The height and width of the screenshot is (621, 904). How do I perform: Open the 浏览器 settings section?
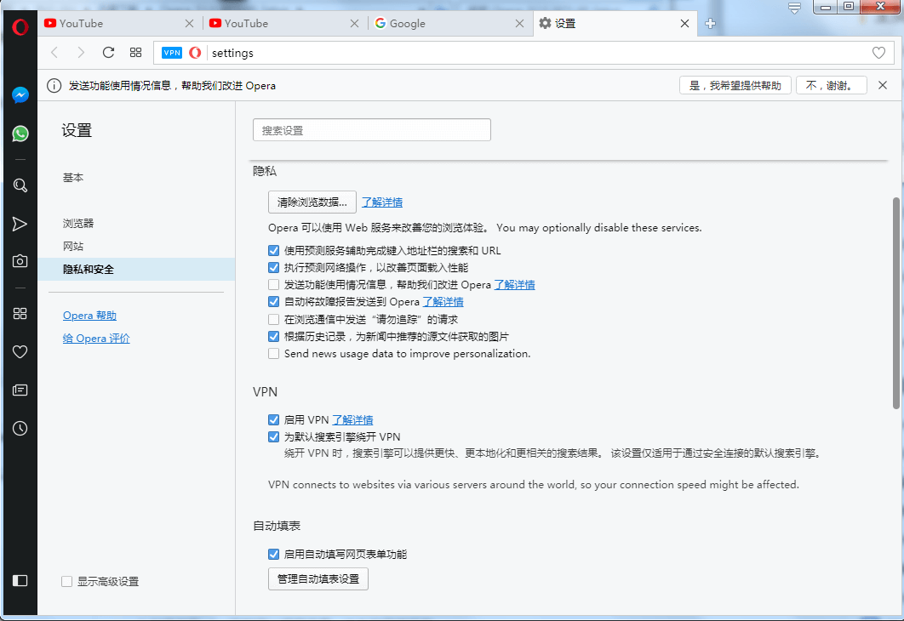78,223
